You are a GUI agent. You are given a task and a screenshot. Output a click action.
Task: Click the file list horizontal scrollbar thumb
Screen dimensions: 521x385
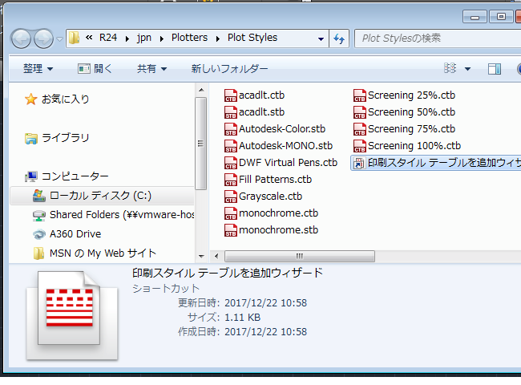point(300,257)
